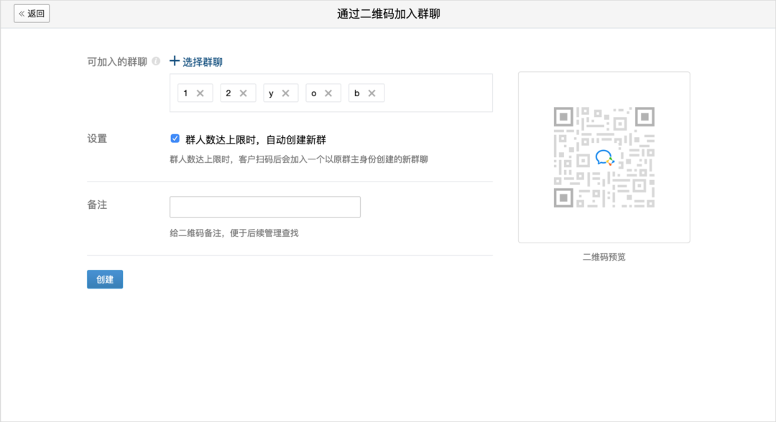Viewport: 776px width, 422px height.
Task: Click empty area of the selected groups box
Action: [438, 93]
